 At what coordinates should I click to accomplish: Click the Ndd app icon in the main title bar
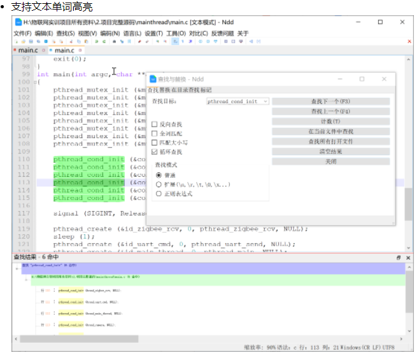click(x=18, y=22)
